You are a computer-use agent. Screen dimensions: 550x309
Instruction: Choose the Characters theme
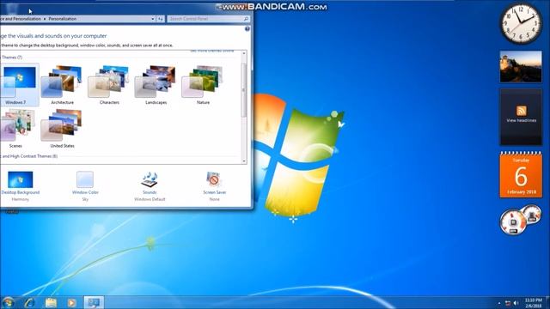[x=109, y=84]
